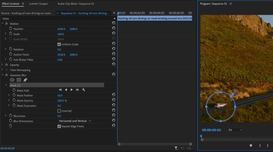273x152 pixels.
Task: Toggle the Gaussian Blur fx on/off
Action: pos(7,75)
